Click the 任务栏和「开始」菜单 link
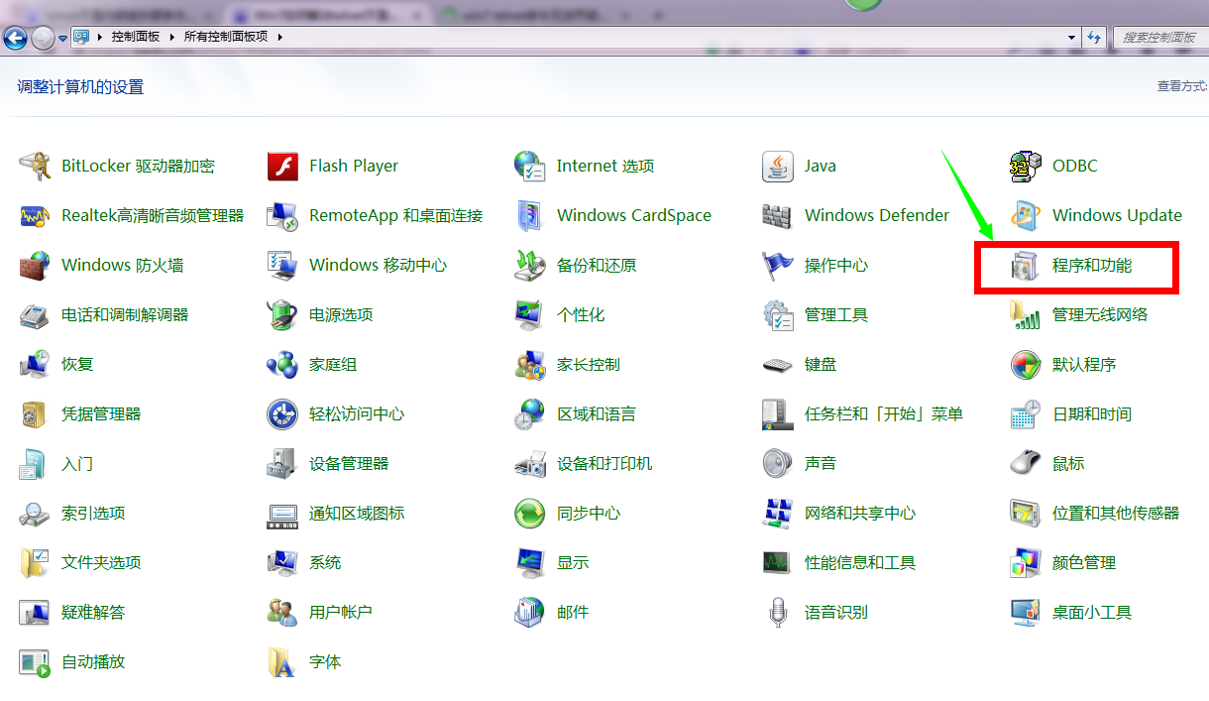 884,413
